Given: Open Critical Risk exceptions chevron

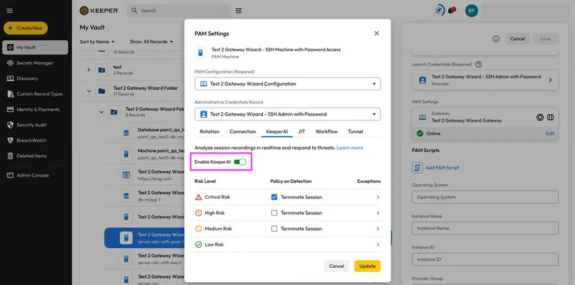Looking at the screenshot, I should 378,197.
